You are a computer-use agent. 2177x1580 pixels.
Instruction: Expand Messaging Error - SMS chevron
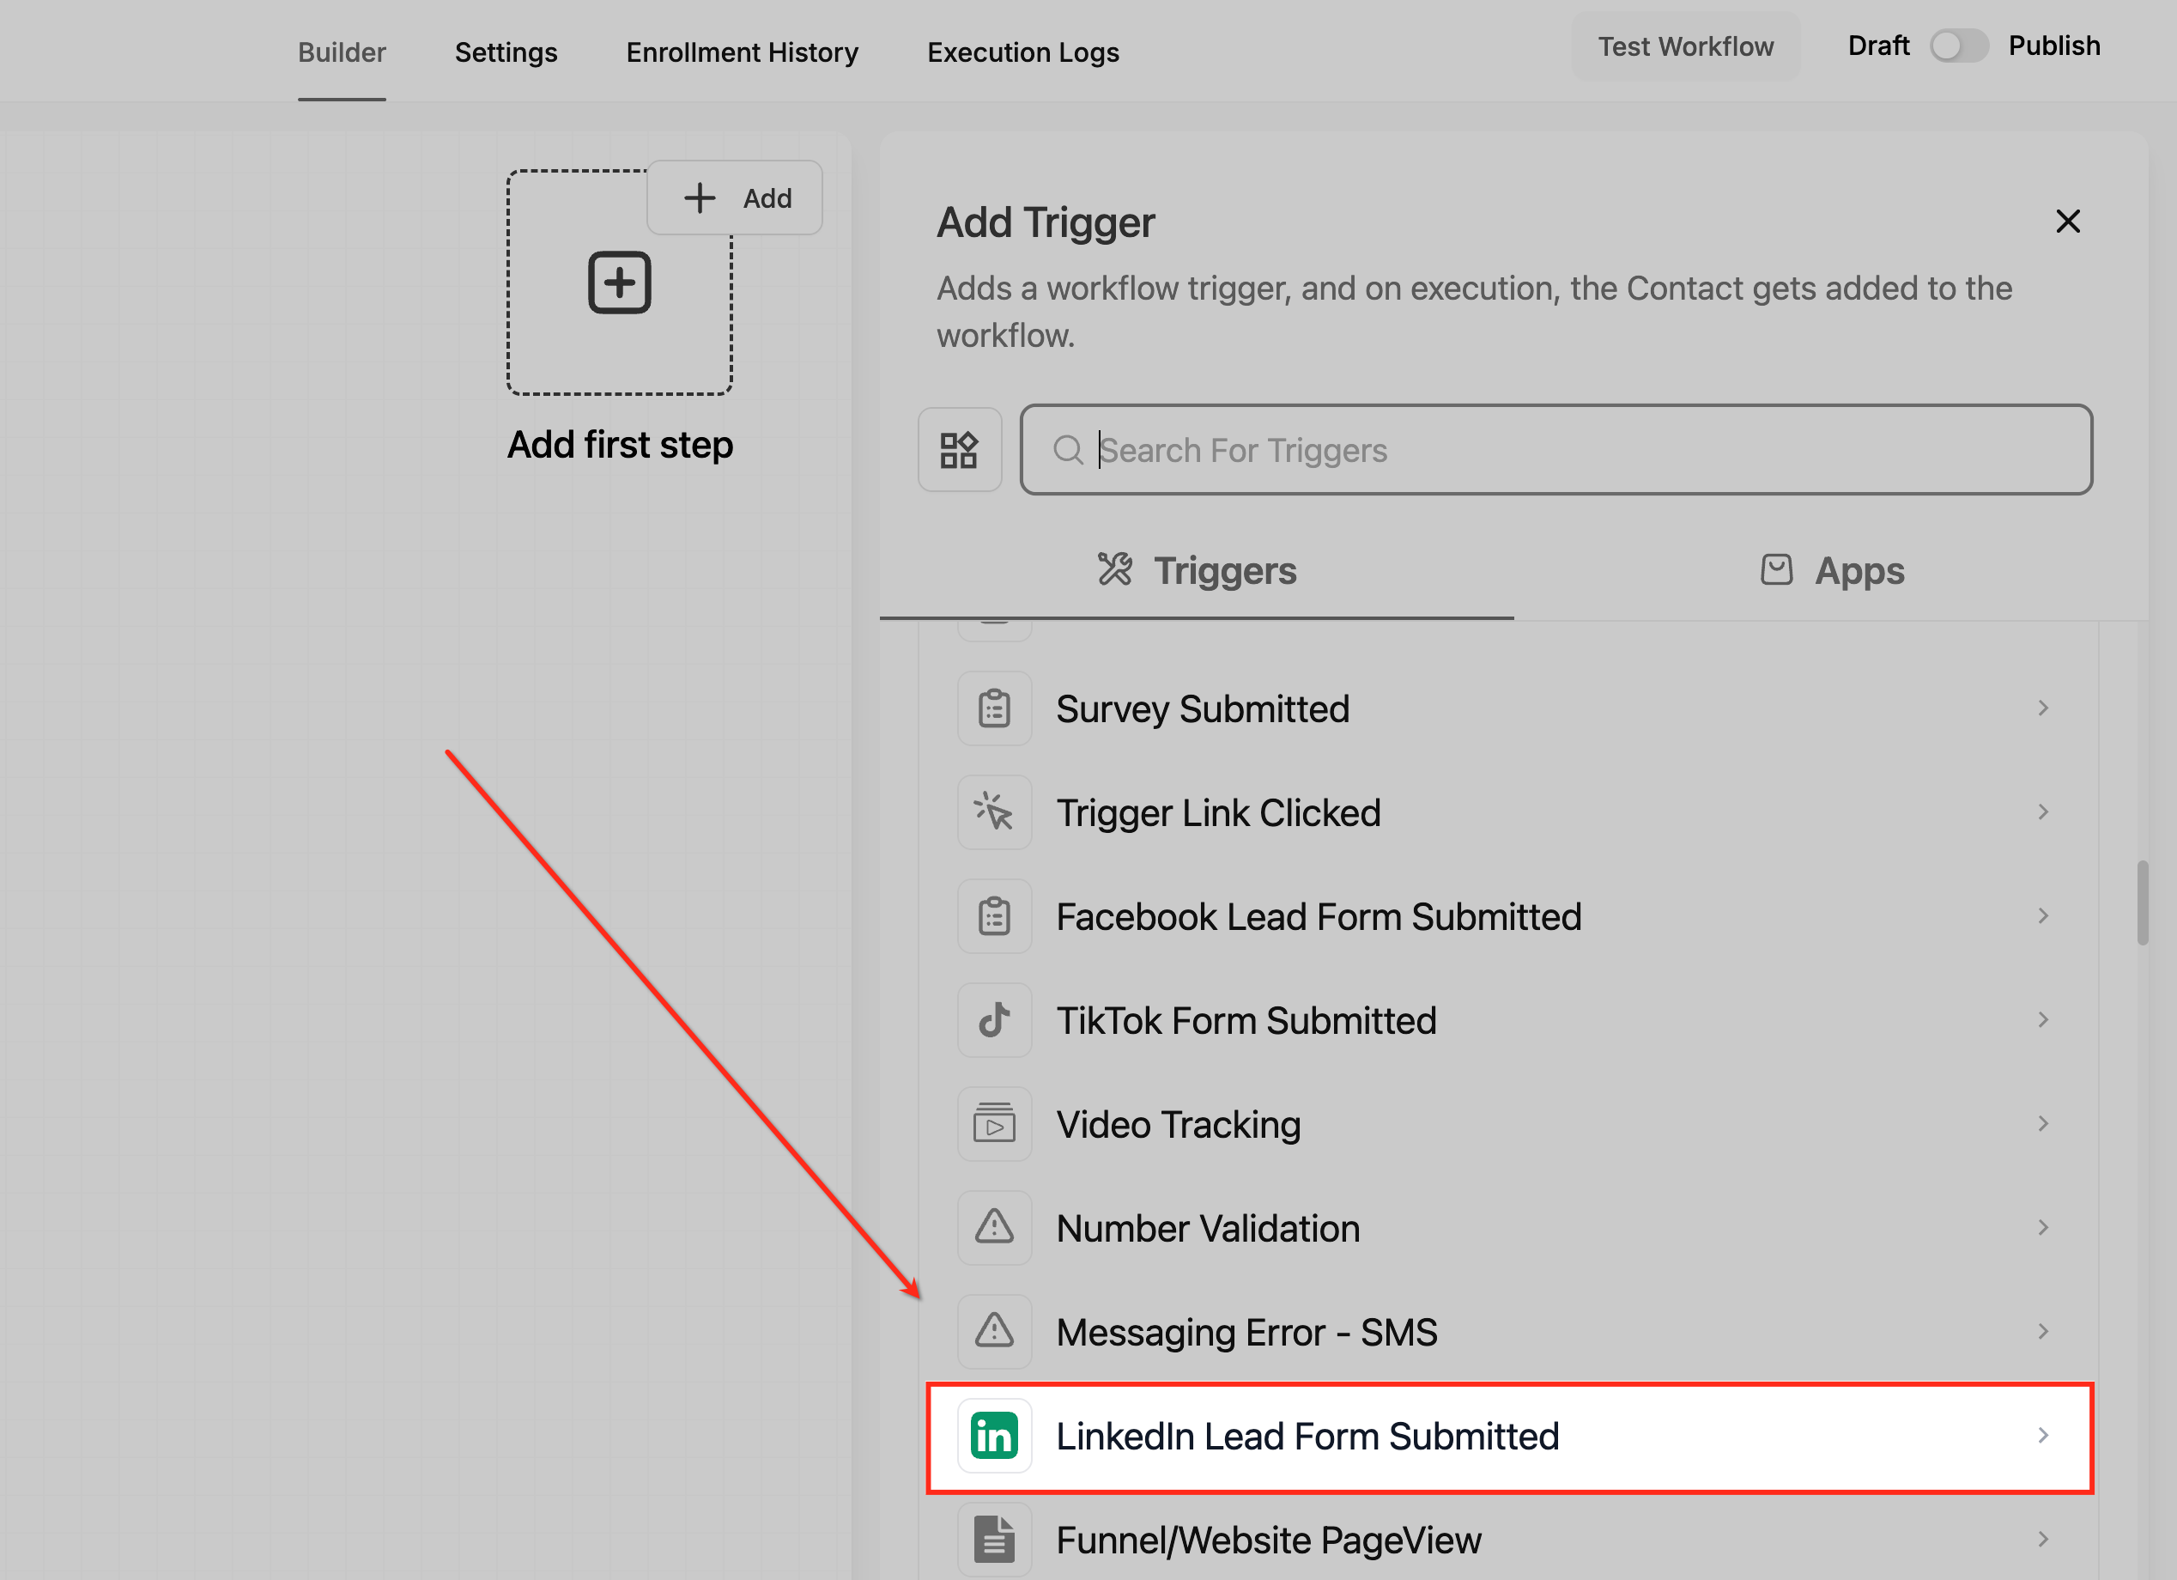coord(2042,1331)
